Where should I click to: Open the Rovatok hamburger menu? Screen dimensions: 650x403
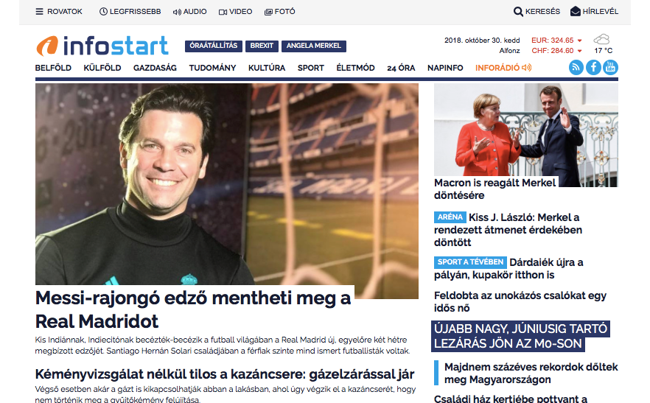(39, 12)
